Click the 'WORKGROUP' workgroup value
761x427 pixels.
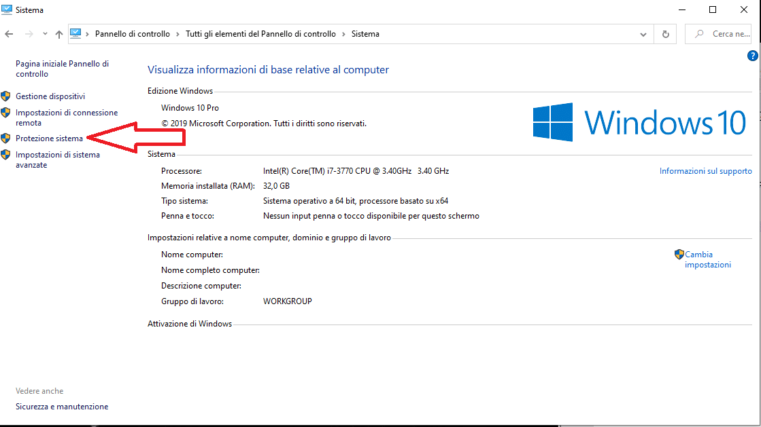coord(287,301)
